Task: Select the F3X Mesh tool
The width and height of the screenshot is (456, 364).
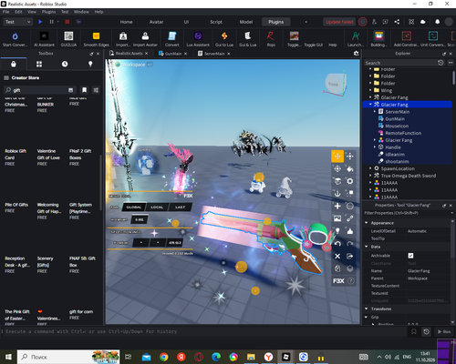Action: 350,207
